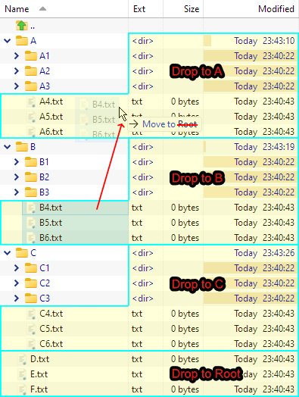Click the file icon of B6.txt
The image size is (299, 397).
point(31,238)
